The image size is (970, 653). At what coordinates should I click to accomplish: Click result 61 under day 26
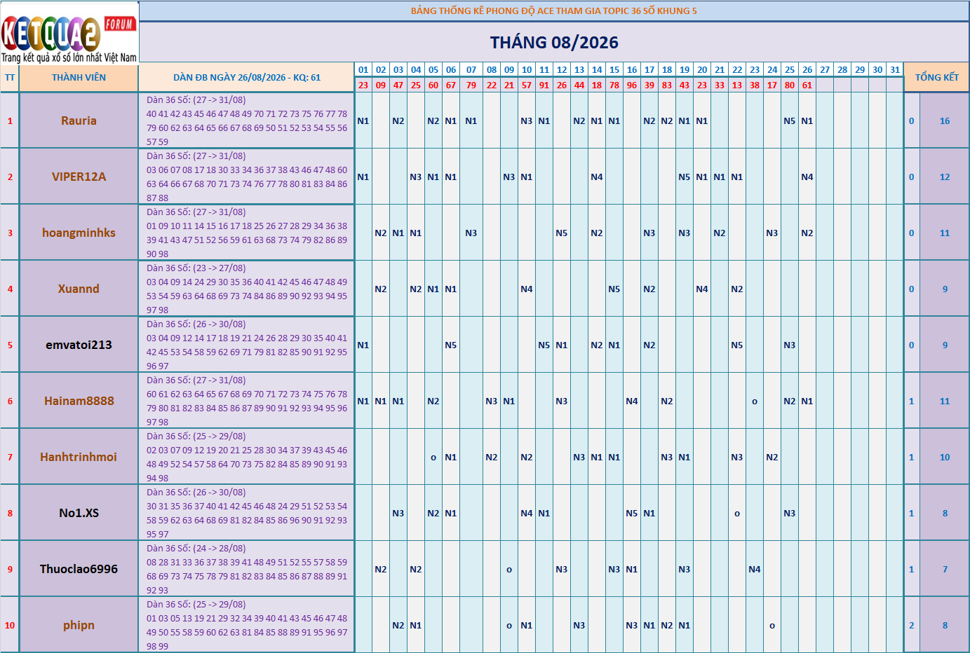point(807,85)
